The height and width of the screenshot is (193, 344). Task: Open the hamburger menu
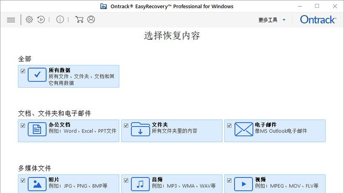[11, 20]
